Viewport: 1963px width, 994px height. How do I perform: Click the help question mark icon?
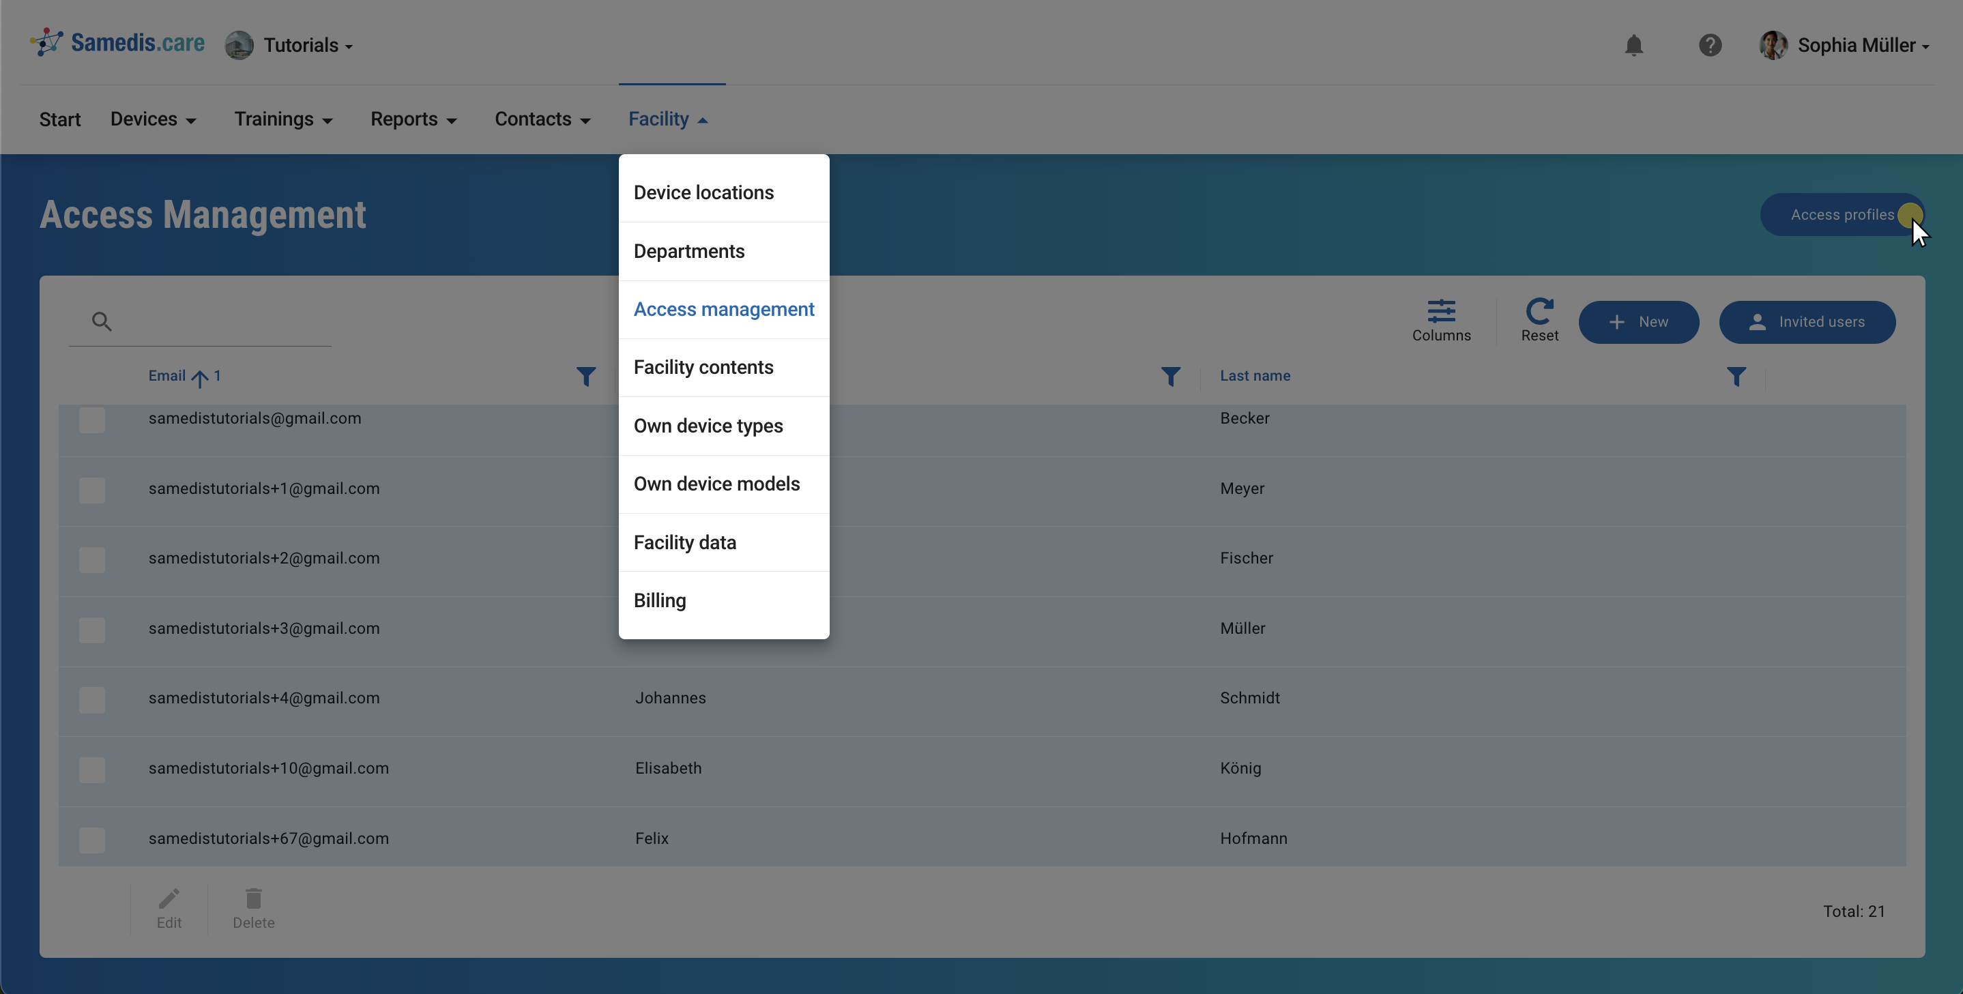pyautogui.click(x=1711, y=45)
